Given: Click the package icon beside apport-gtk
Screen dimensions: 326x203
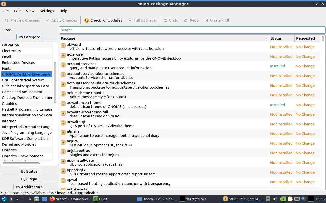Looking at the screenshot, I should [x=63, y=171].
